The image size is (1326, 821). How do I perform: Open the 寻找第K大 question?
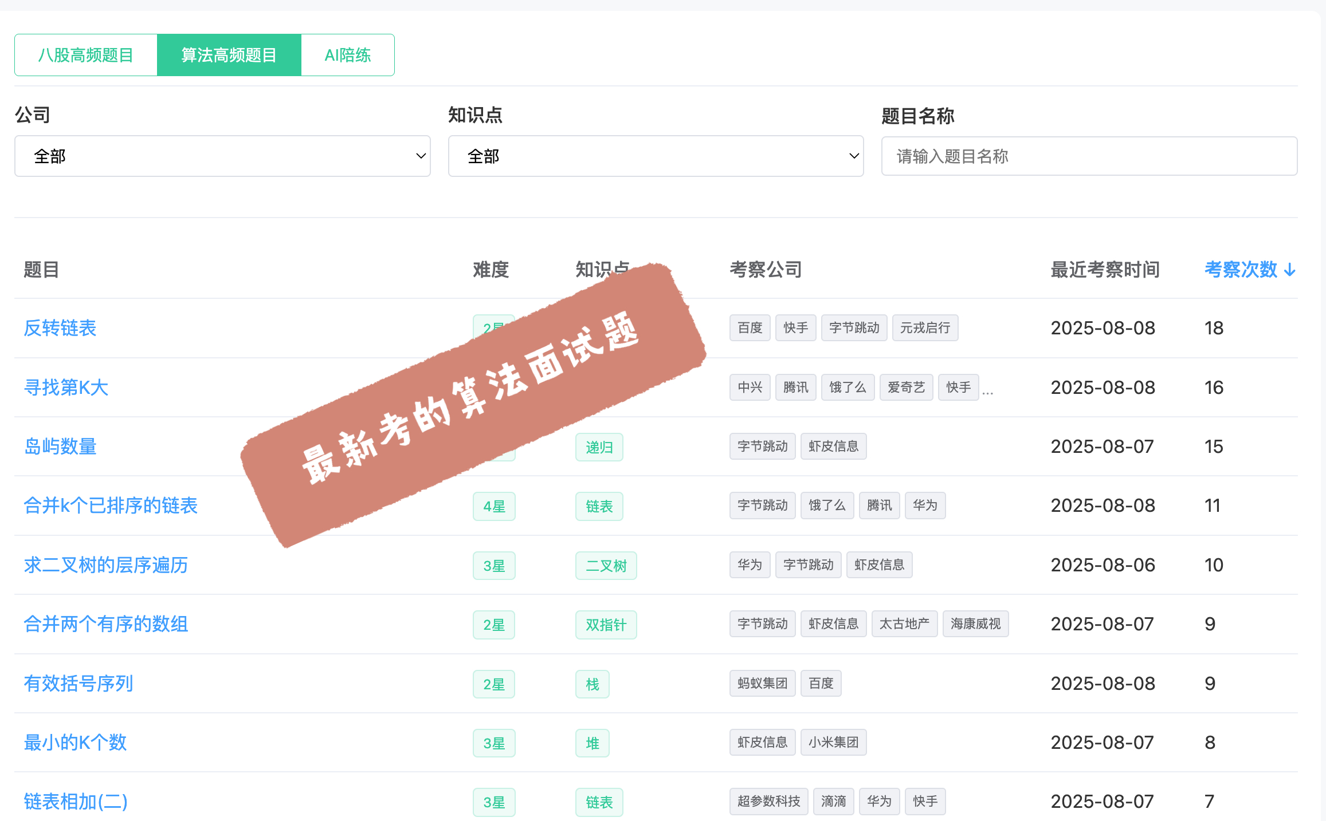click(x=66, y=387)
